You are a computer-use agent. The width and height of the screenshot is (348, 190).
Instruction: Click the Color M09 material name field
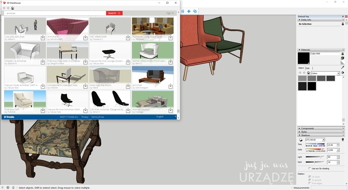[x=325, y=54]
